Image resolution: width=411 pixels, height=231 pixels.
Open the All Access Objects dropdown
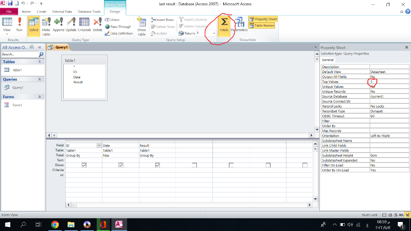[32, 47]
